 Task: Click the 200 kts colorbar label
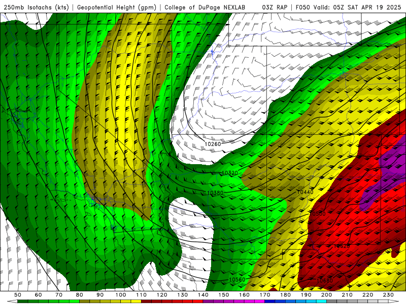326,295
